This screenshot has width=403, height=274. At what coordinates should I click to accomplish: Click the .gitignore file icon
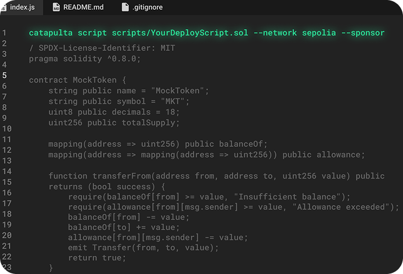[x=125, y=7]
